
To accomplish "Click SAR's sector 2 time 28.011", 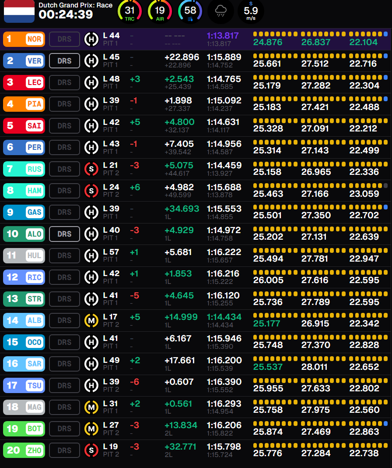I will click(314, 367).
